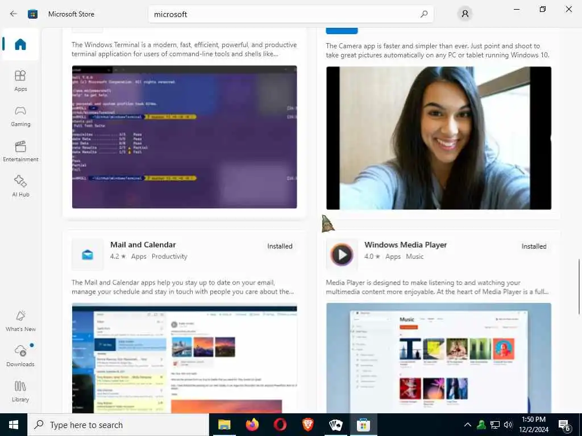
Task: Show hidden system tray icons
Action: [468, 425]
